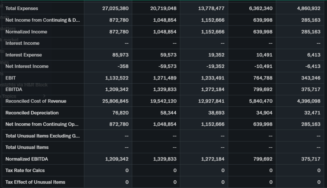Select the Total Expenses row label
The width and height of the screenshot is (327, 188).
point(22,8)
